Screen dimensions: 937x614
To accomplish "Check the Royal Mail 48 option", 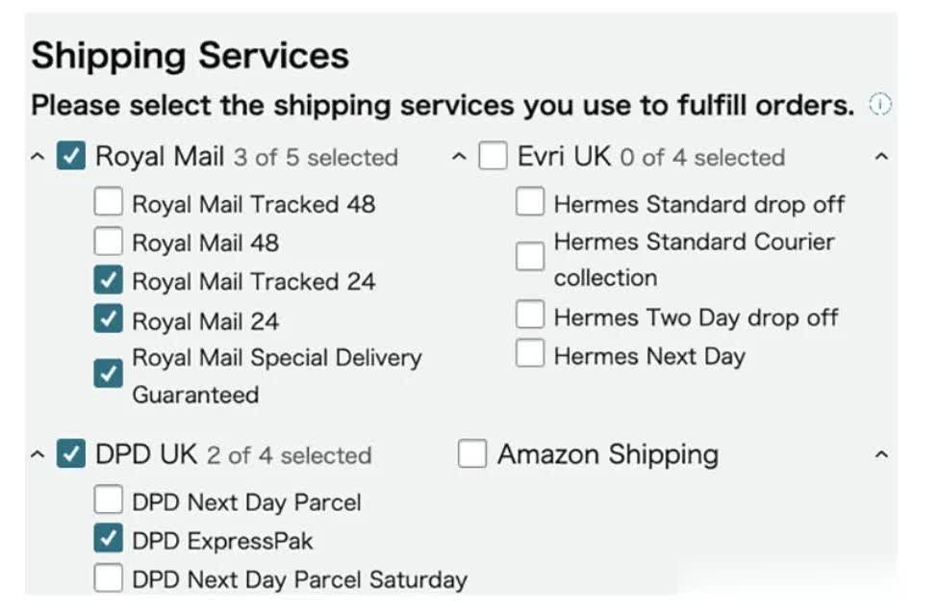I will (x=108, y=241).
